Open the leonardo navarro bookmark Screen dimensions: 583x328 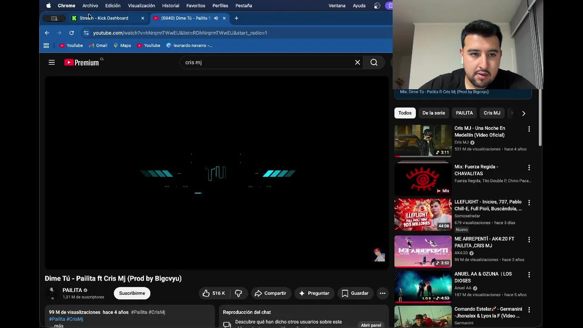[x=189, y=46]
